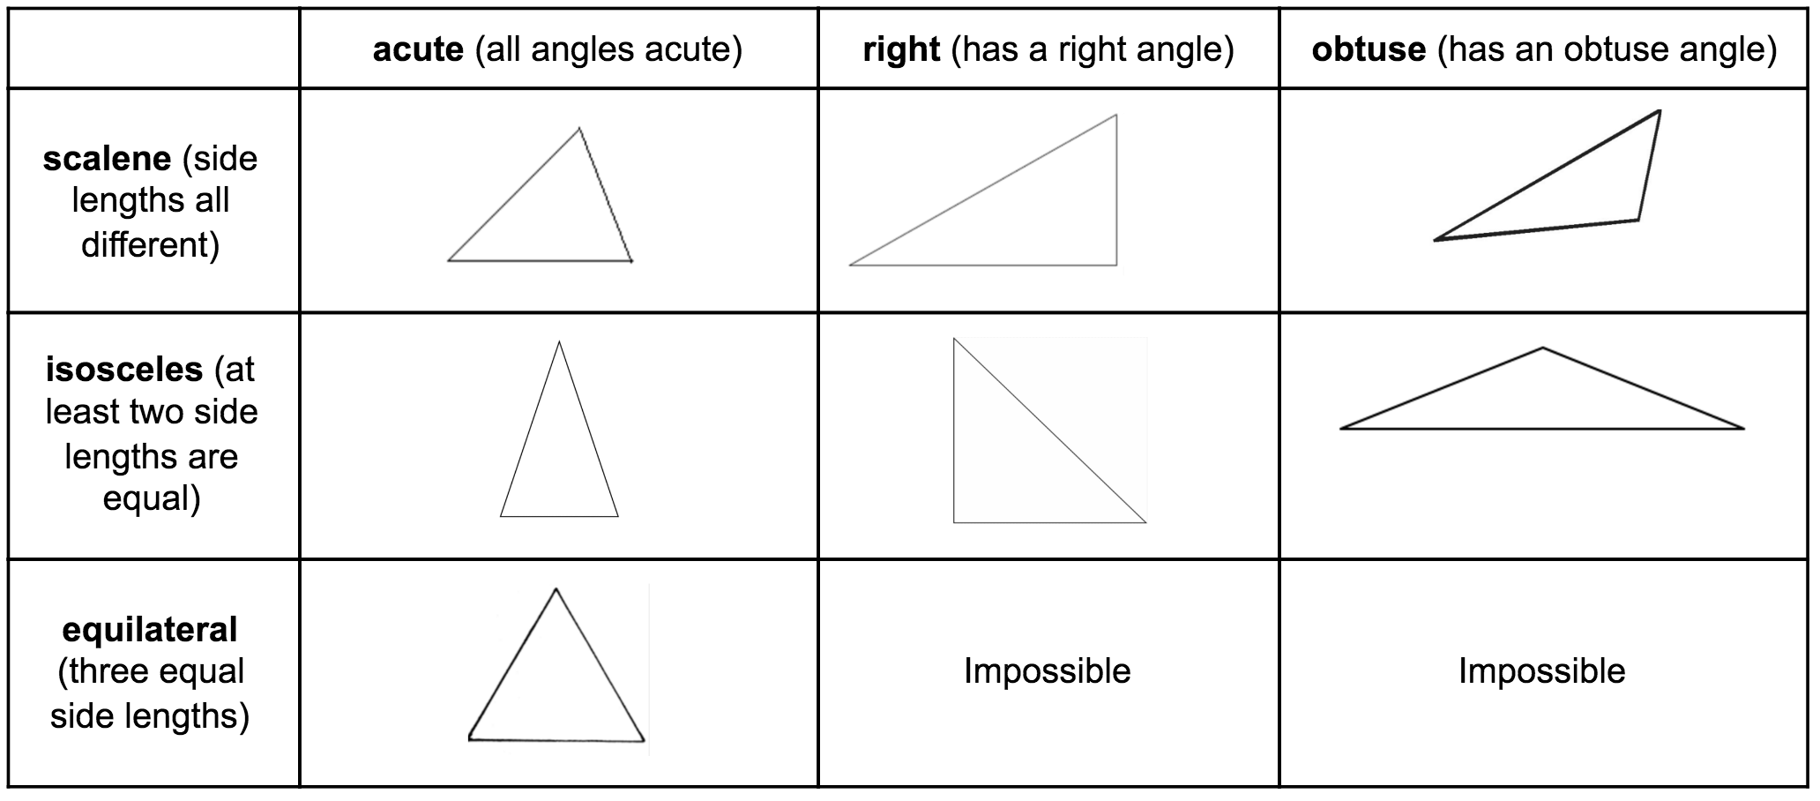Click the text "(all angles acute)"
The height and width of the screenshot is (801, 1820).
(608, 49)
